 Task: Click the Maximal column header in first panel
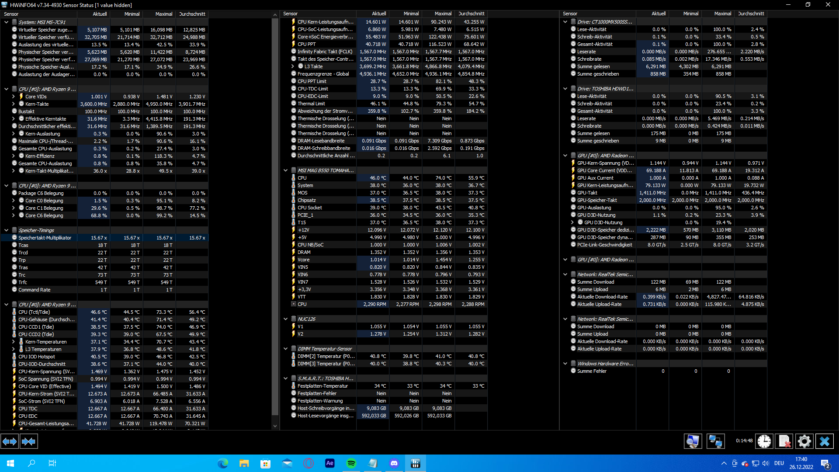point(163,14)
